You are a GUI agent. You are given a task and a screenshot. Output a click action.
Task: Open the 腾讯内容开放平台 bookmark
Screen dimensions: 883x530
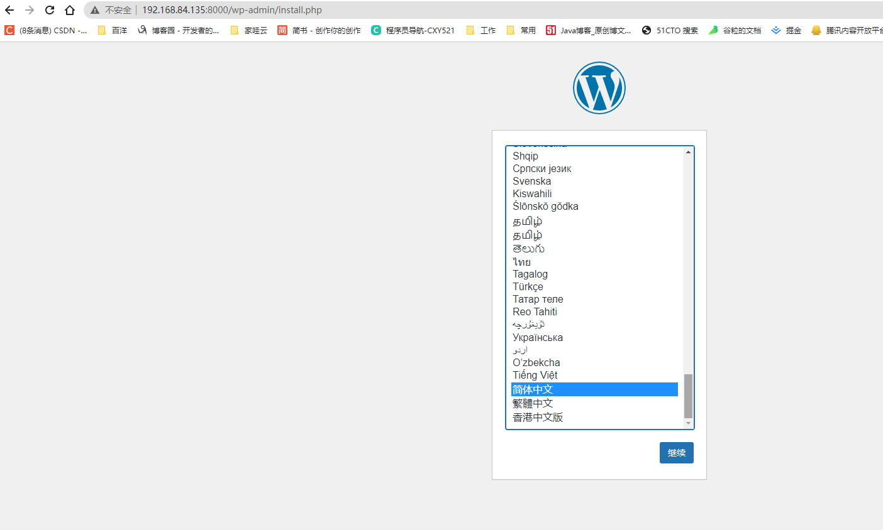pyautogui.click(x=847, y=30)
